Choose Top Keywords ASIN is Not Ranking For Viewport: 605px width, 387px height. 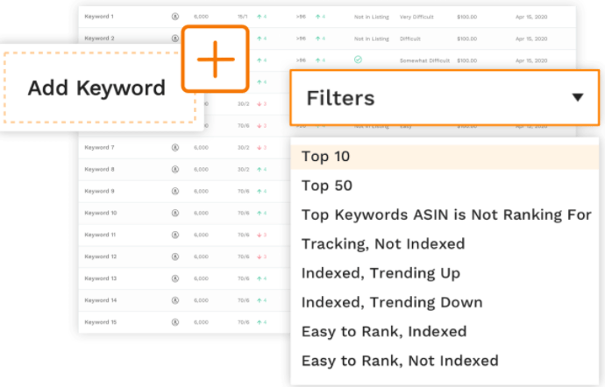pos(445,215)
